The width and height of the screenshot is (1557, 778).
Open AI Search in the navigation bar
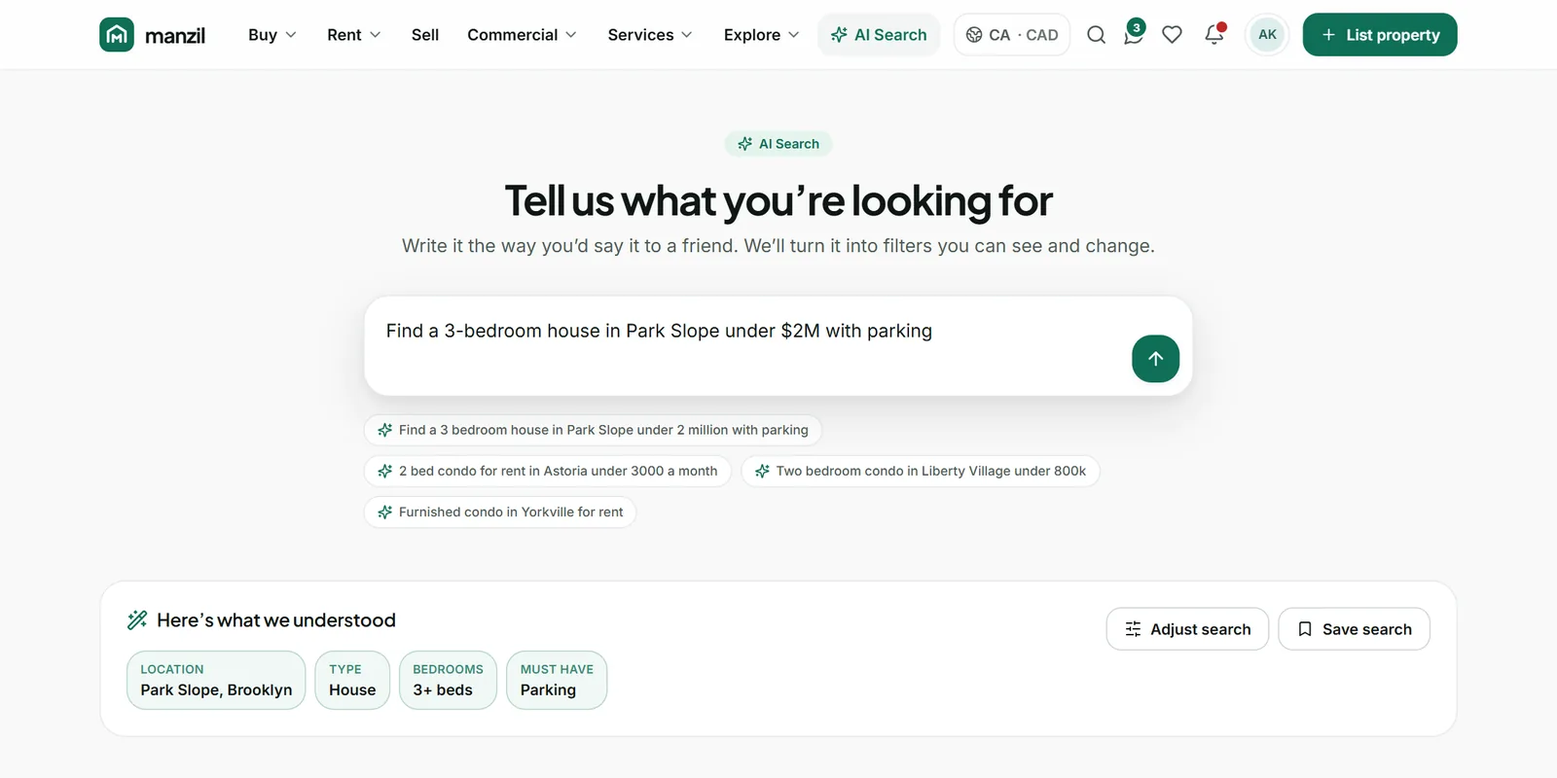(879, 35)
